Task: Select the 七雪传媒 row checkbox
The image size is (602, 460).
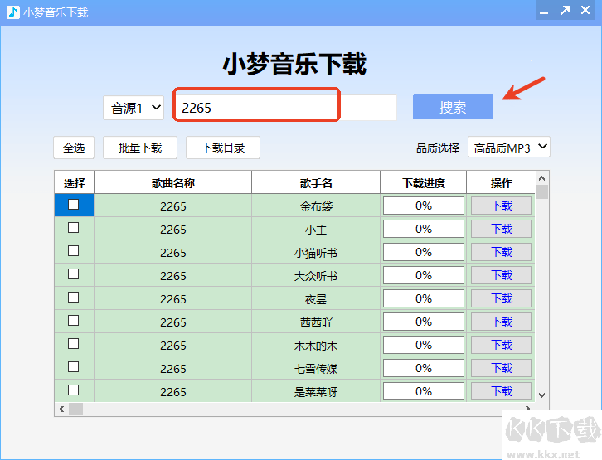Action: click(73, 367)
